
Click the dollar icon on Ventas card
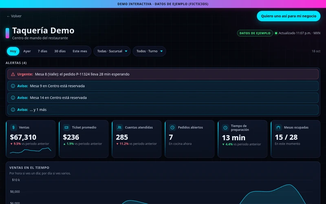pyautogui.click(x=13, y=127)
